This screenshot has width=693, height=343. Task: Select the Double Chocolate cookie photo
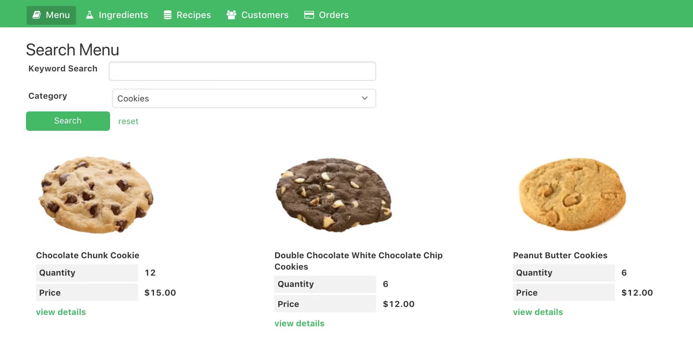click(333, 195)
